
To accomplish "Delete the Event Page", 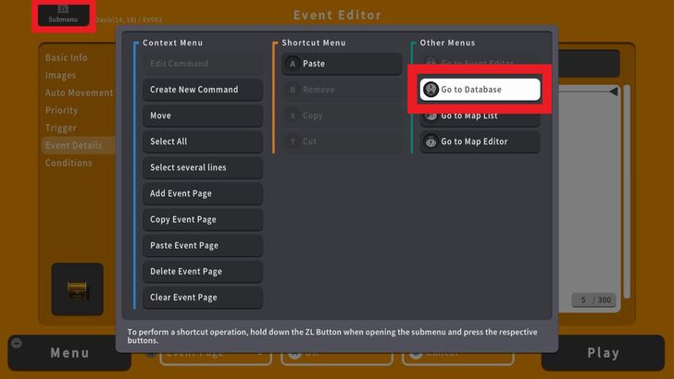I will coord(202,271).
